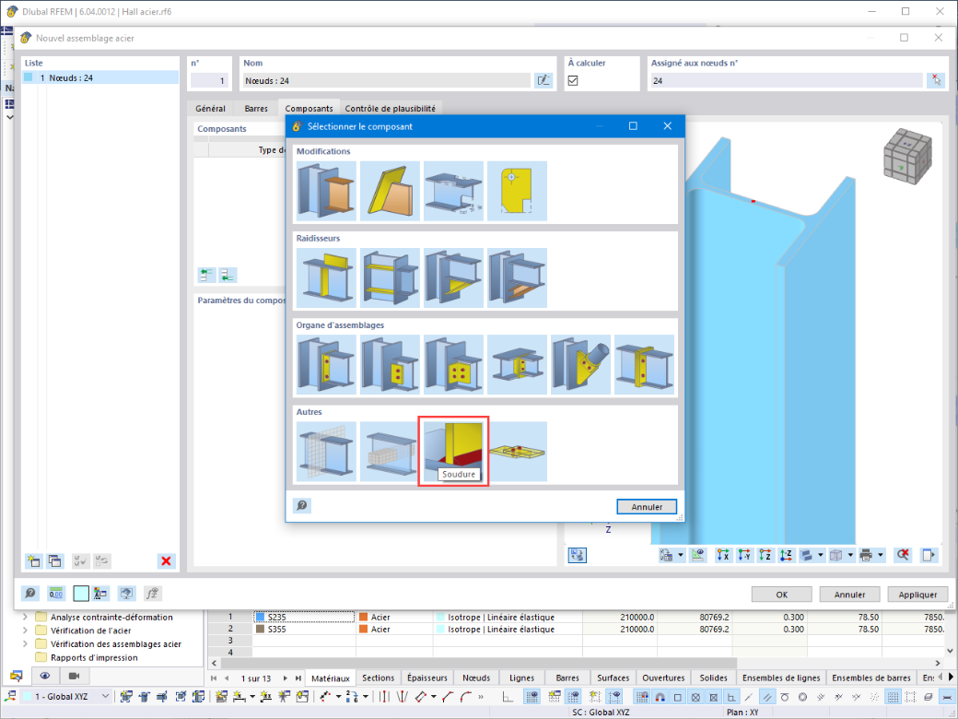Pick nodes graphically next to assigned nodes field
The height and width of the screenshot is (719, 958).
[935, 80]
